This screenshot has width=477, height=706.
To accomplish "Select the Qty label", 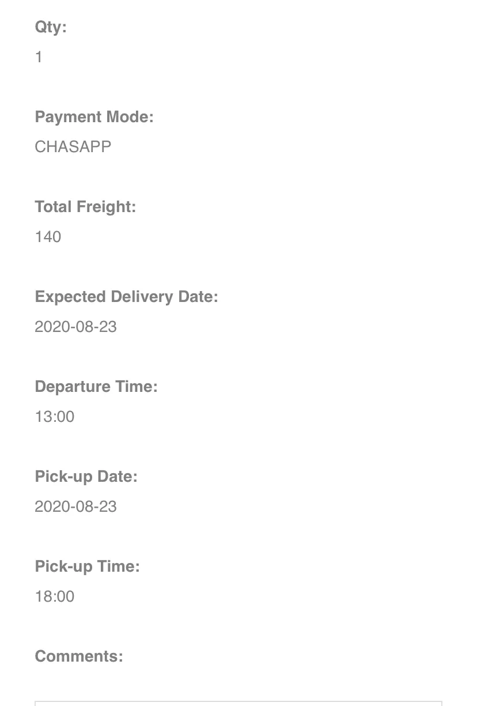I will click(51, 27).
